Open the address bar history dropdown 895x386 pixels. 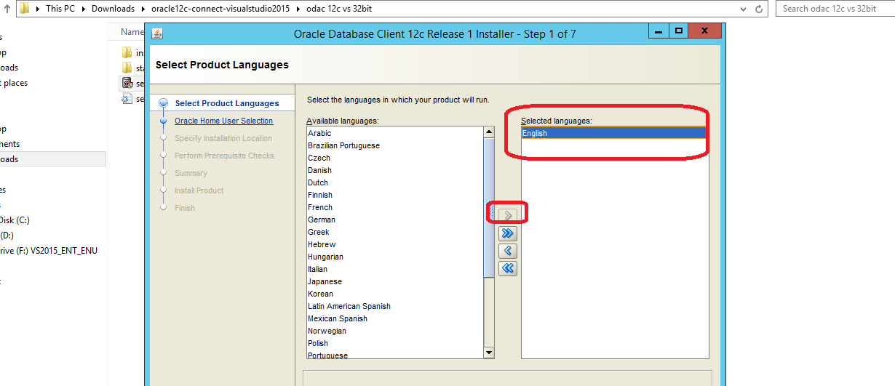pyautogui.click(x=742, y=9)
